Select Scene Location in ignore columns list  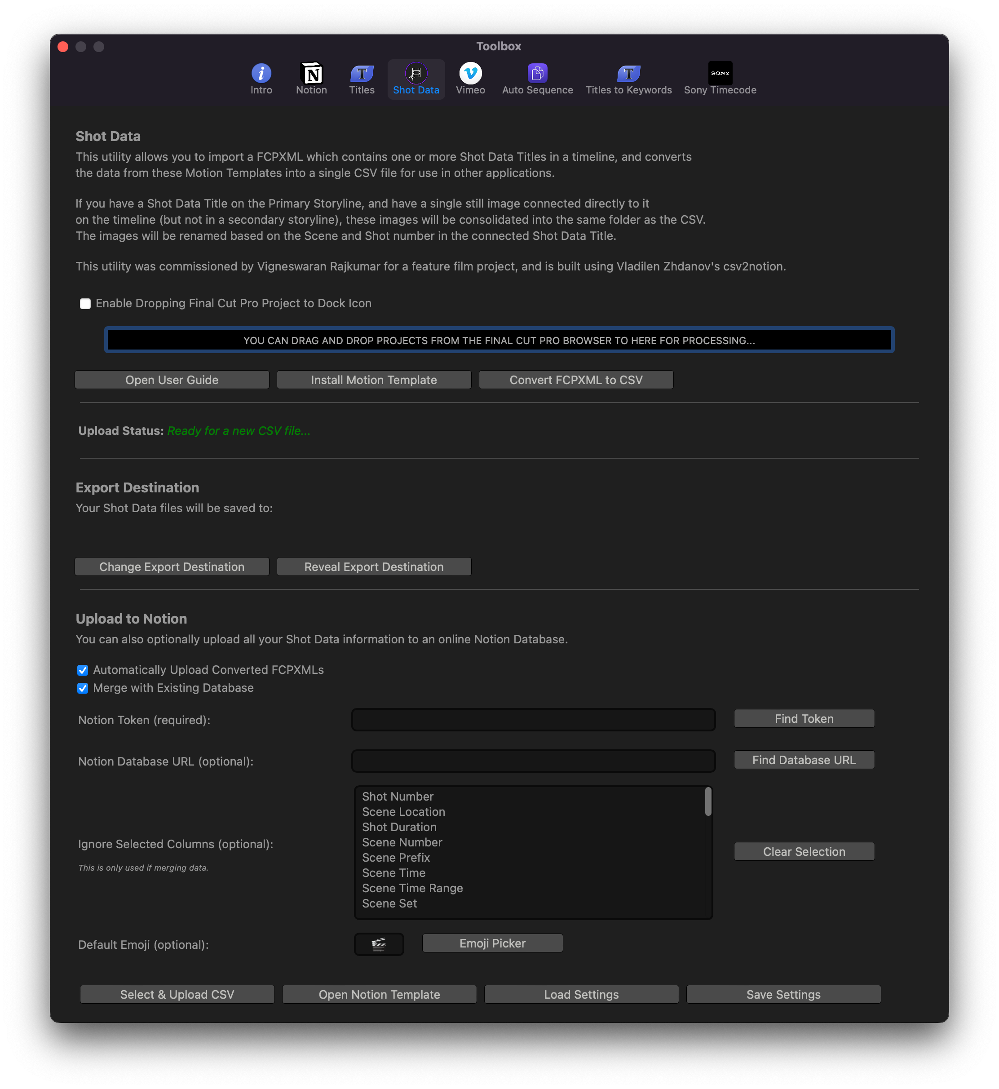point(403,812)
